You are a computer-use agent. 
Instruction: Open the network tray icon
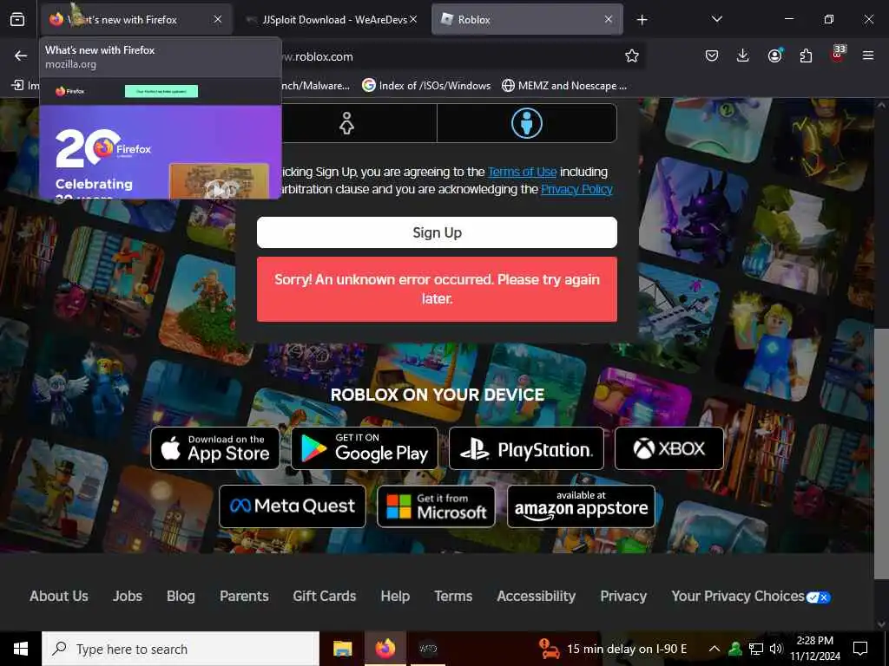756,649
